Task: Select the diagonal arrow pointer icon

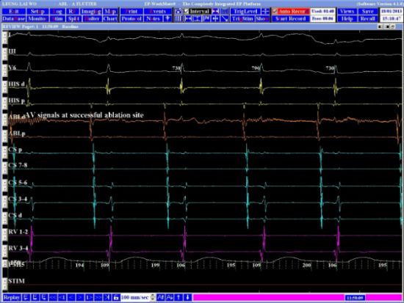Action: pos(225,19)
